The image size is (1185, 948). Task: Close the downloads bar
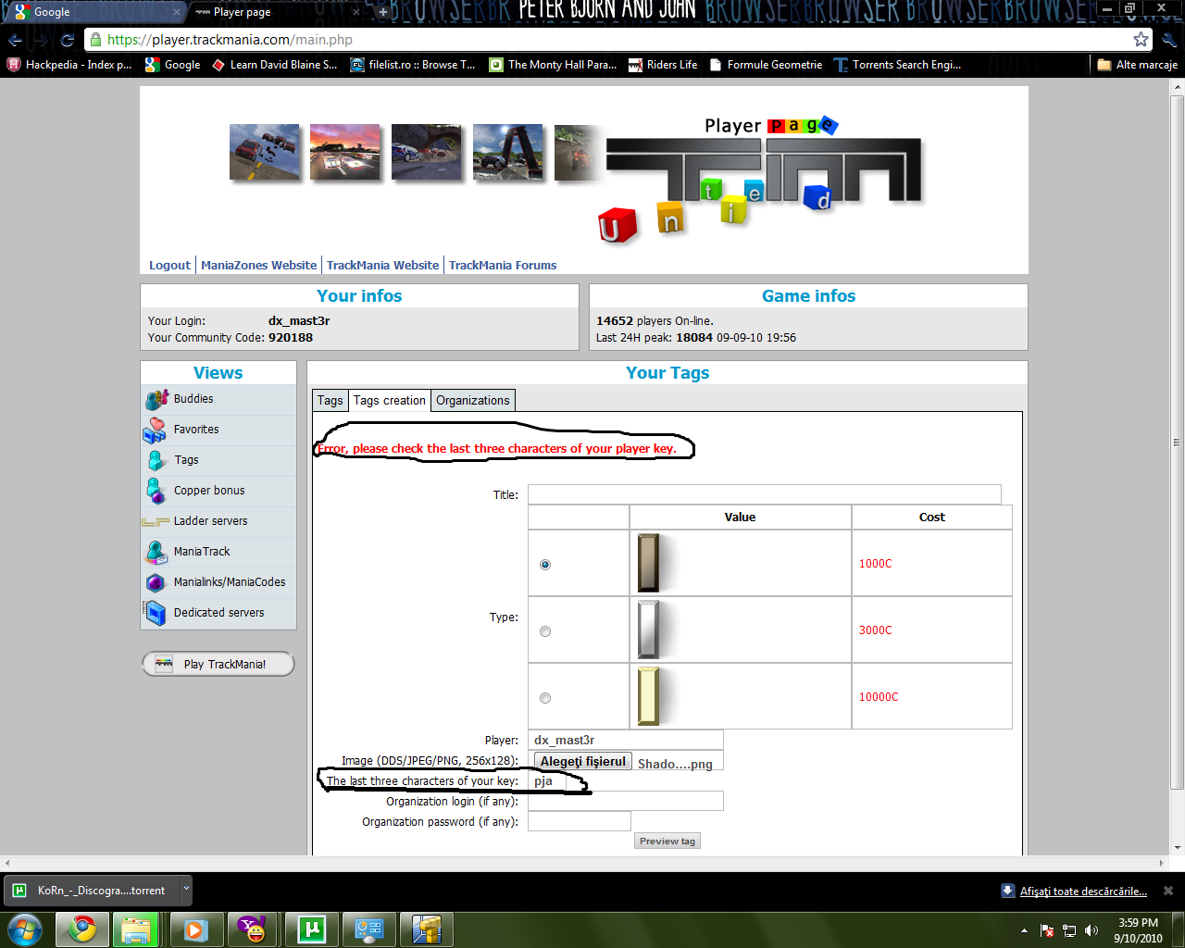coord(1167,891)
